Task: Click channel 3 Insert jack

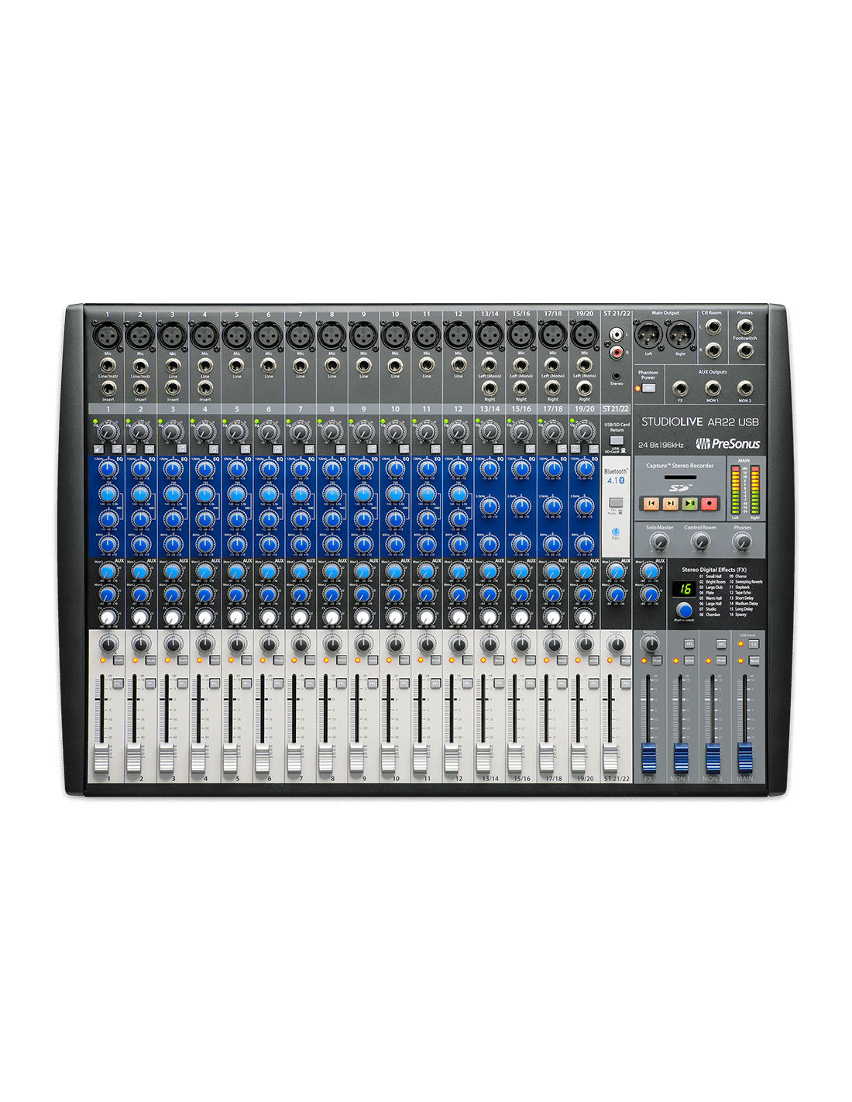Action: pos(173,388)
